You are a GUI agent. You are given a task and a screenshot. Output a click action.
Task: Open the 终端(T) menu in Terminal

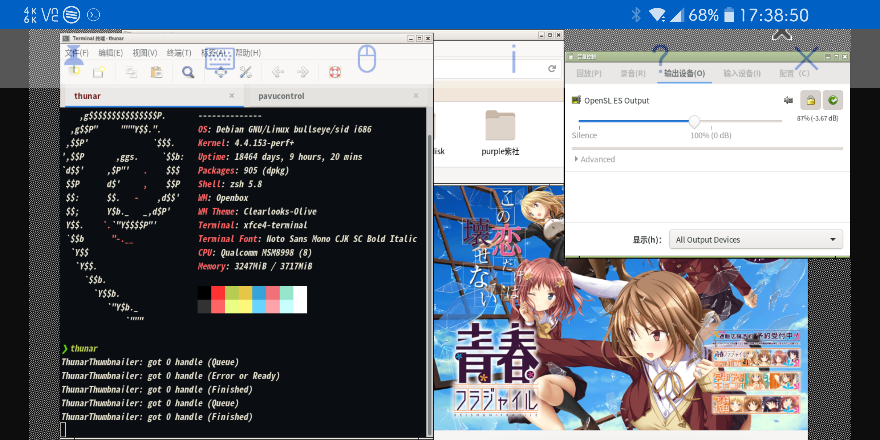pos(179,53)
